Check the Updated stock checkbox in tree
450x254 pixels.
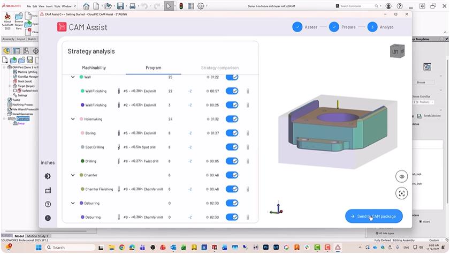point(15,91)
